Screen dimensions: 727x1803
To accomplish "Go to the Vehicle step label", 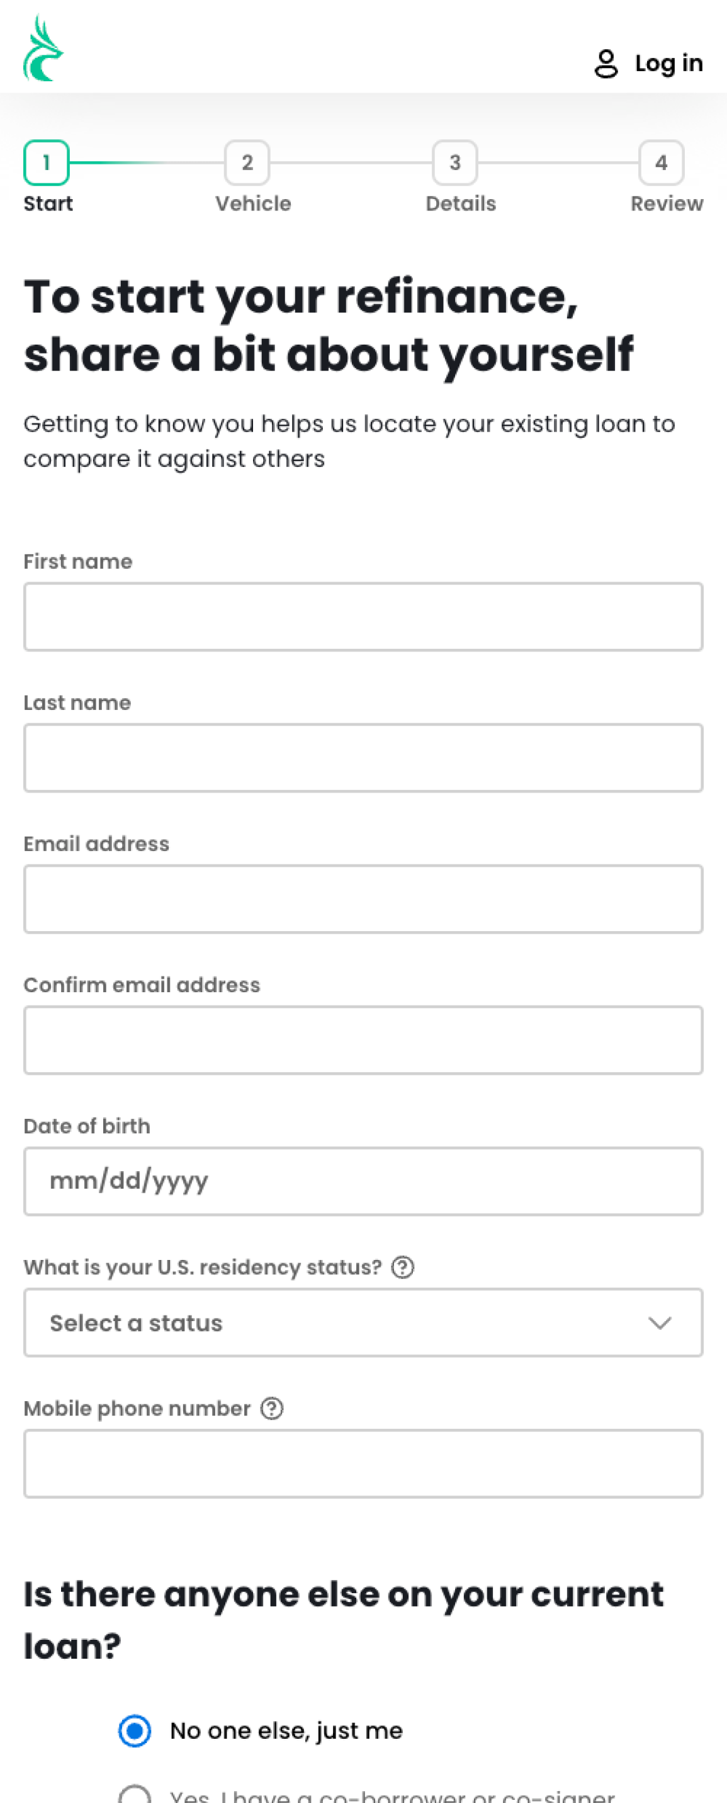I will click(253, 203).
